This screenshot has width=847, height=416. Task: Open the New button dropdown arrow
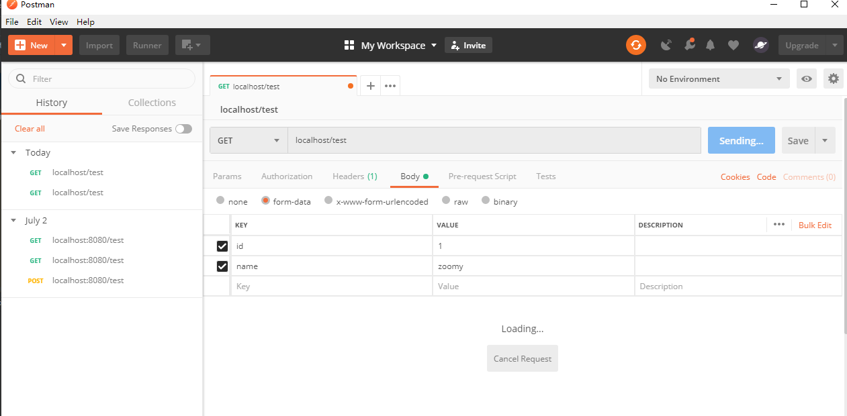[x=63, y=45]
